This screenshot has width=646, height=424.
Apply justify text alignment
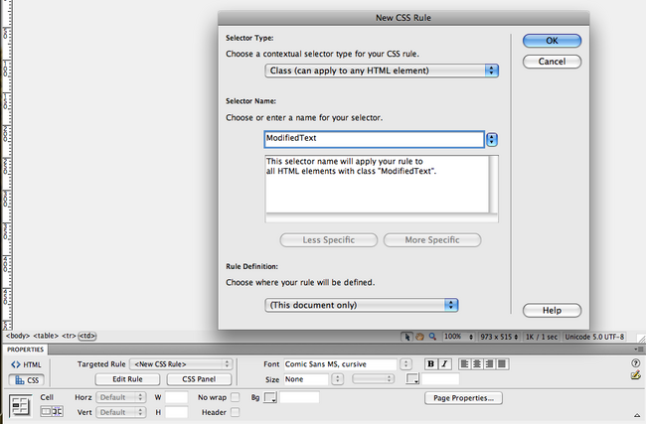pyautogui.click(x=502, y=364)
